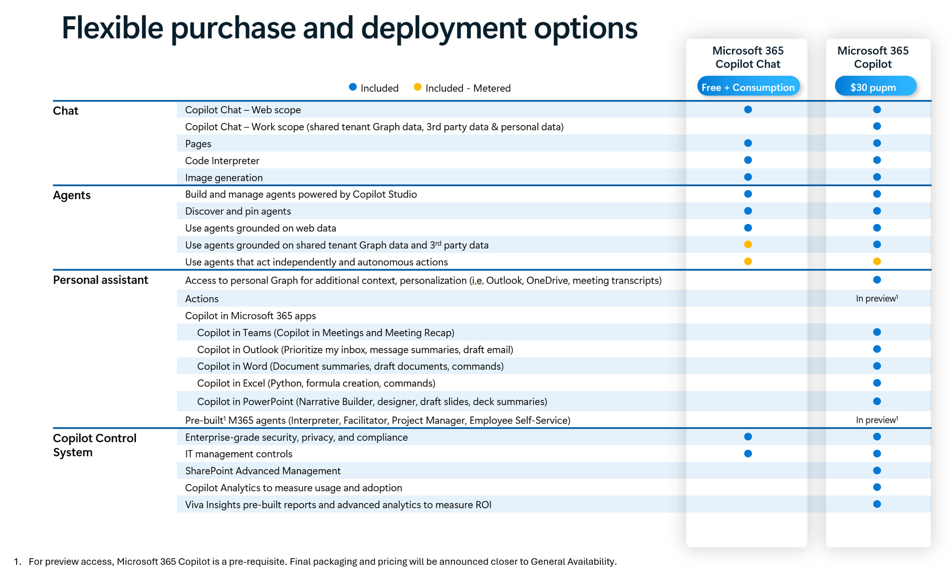
Task: Click 'Copilot in Teams' feature text
Action: click(326, 333)
